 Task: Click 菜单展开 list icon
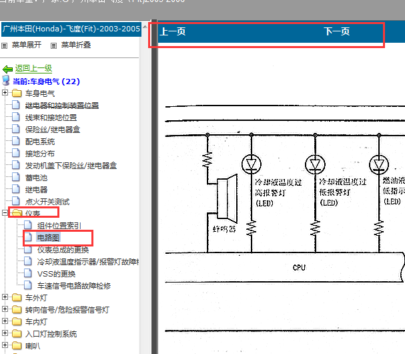5,46
